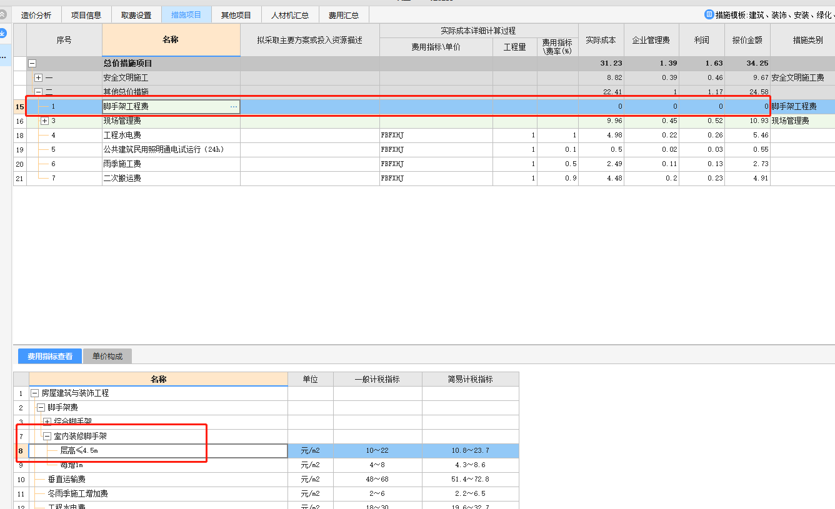Click the 一般计税指标 column header
This screenshot has width=835, height=509.
pyautogui.click(x=377, y=379)
